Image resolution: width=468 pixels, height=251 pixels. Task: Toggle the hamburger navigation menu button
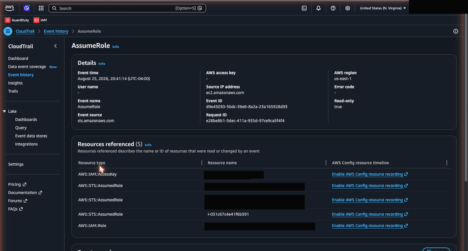pyautogui.click(x=8, y=31)
